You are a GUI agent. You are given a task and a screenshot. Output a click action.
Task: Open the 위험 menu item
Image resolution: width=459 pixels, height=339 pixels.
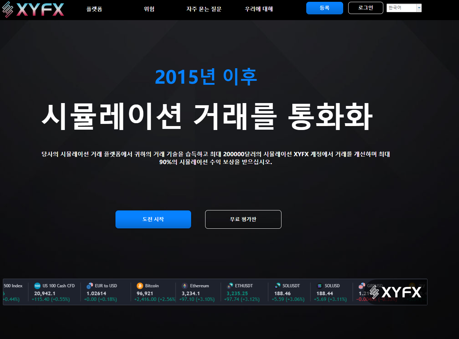pos(149,9)
